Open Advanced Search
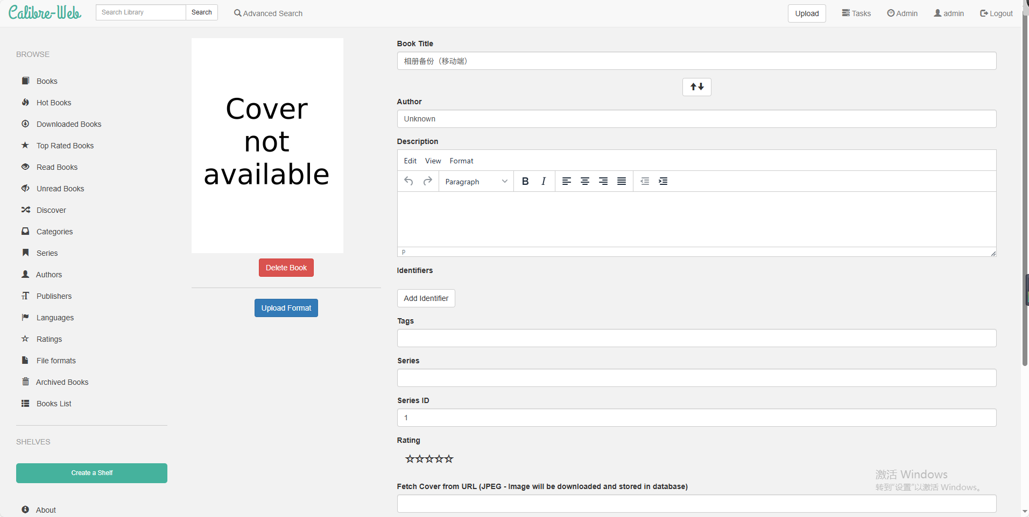This screenshot has width=1029, height=517. 268,13
